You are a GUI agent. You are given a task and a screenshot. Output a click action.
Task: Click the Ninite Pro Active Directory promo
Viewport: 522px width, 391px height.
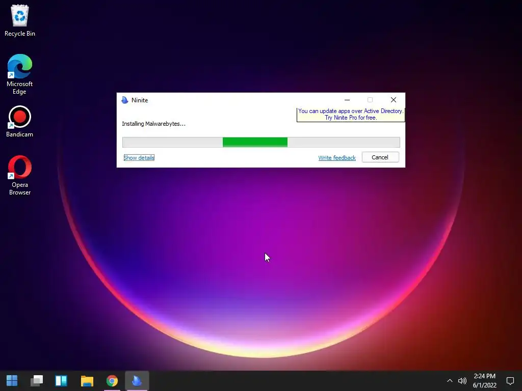tap(351, 115)
